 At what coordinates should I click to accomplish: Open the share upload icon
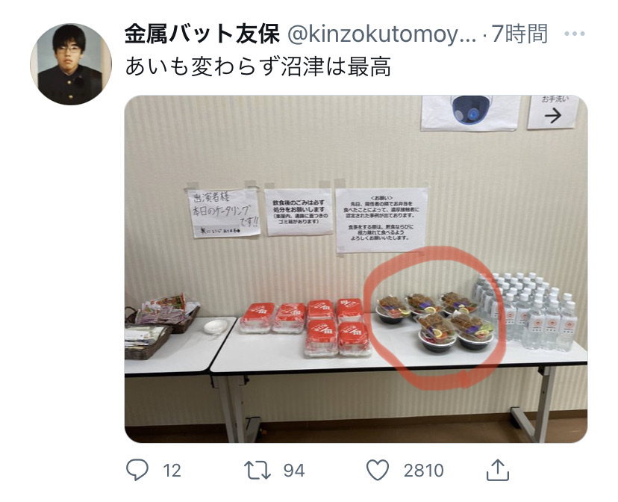pos(498,470)
